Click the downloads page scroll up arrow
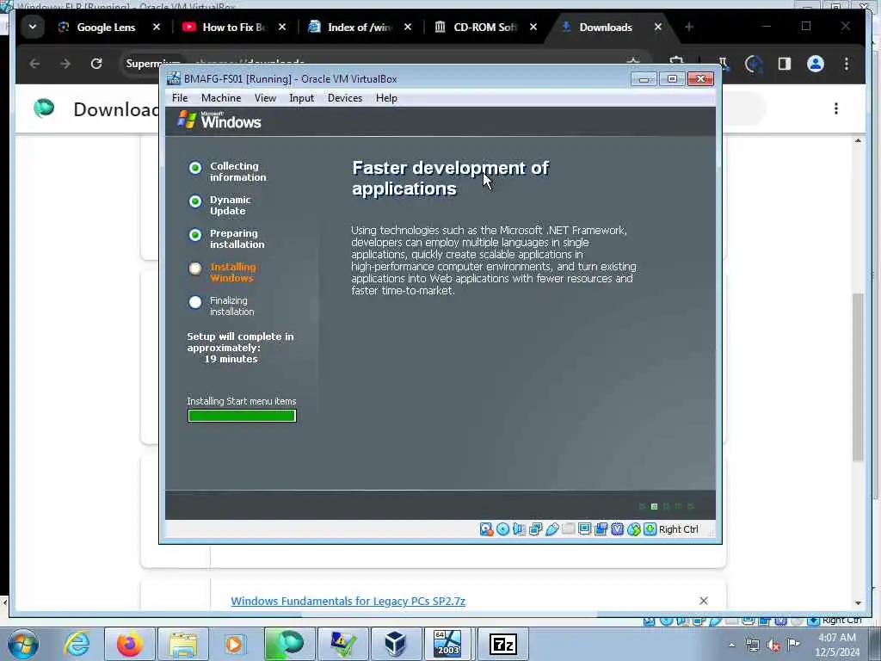 tap(858, 140)
